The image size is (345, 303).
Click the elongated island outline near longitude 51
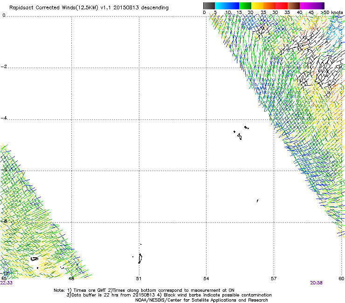click(140, 259)
